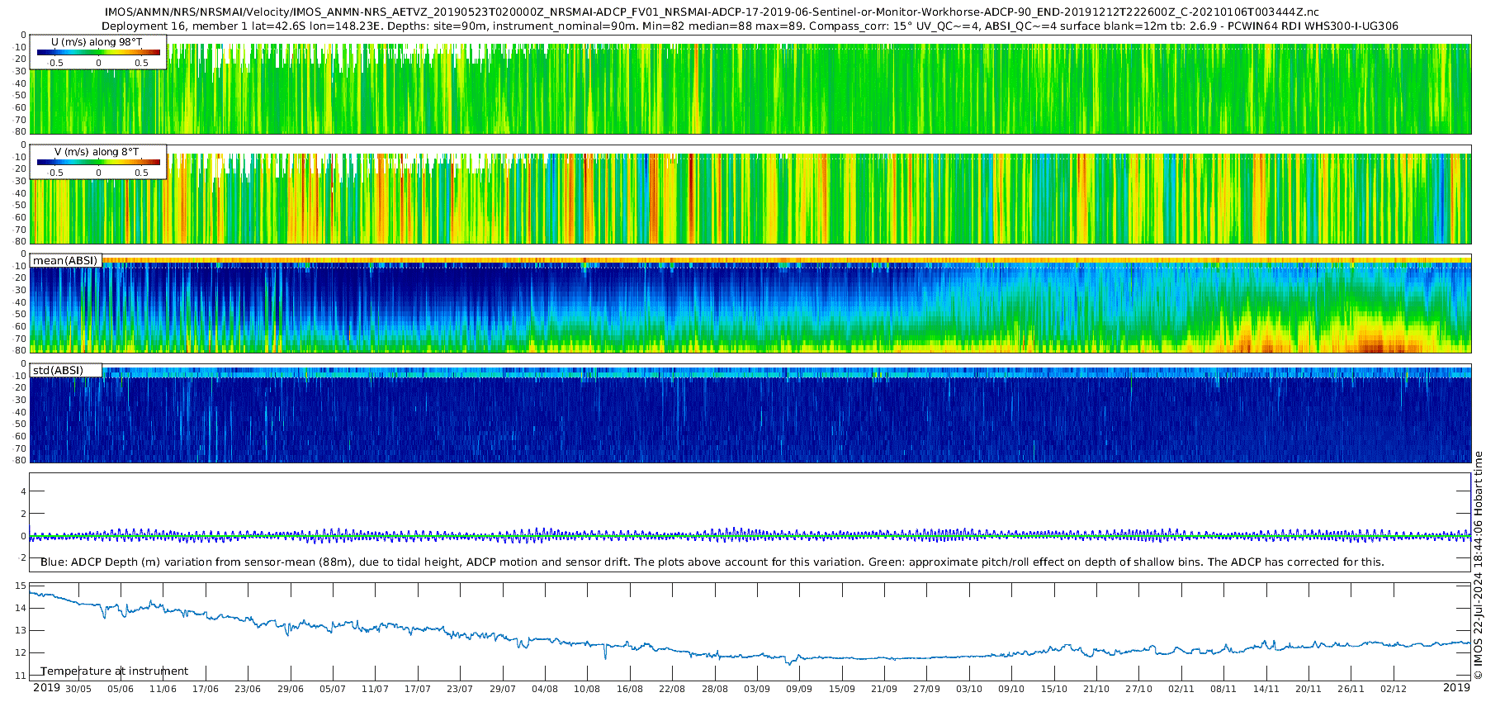Click the 02/12 date tick label

pos(1394,689)
